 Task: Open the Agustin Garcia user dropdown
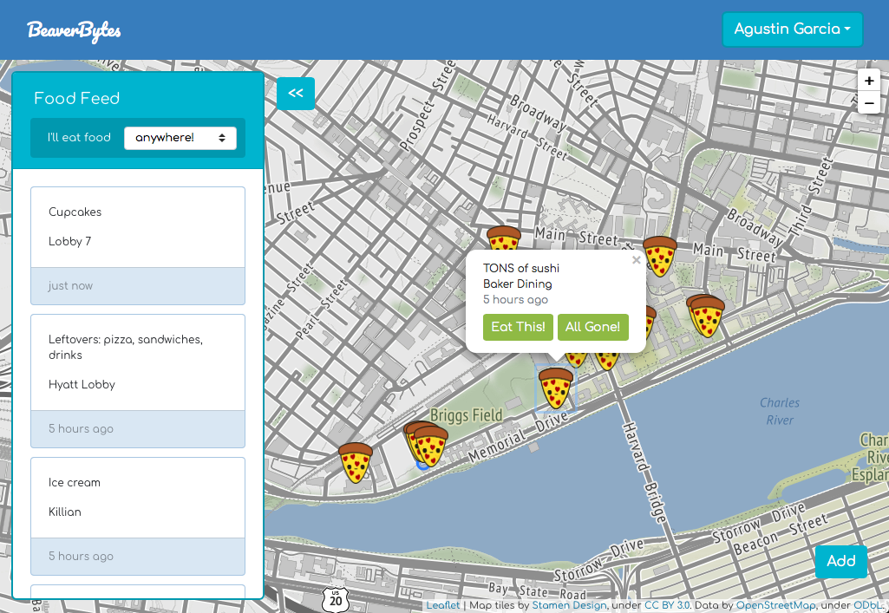[x=792, y=29]
